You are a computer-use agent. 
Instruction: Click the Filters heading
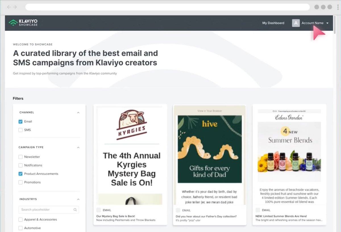pos(18,99)
